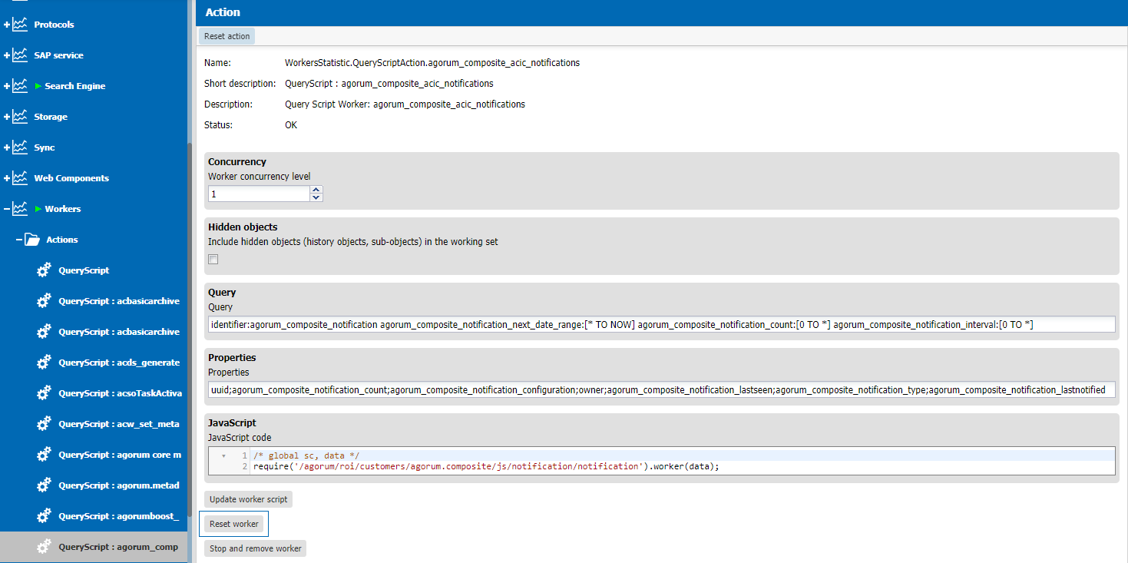Collapse the Workers tree node
Screen dimensions: 1128x563
coord(7,209)
